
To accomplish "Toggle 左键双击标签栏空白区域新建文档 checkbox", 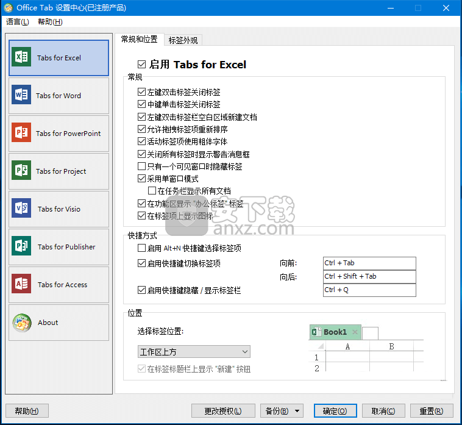I will (142, 117).
